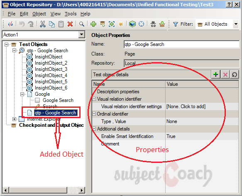Click the Highlight in Application crosshair icon
The height and width of the screenshot is (196, 242).
(142, 24)
